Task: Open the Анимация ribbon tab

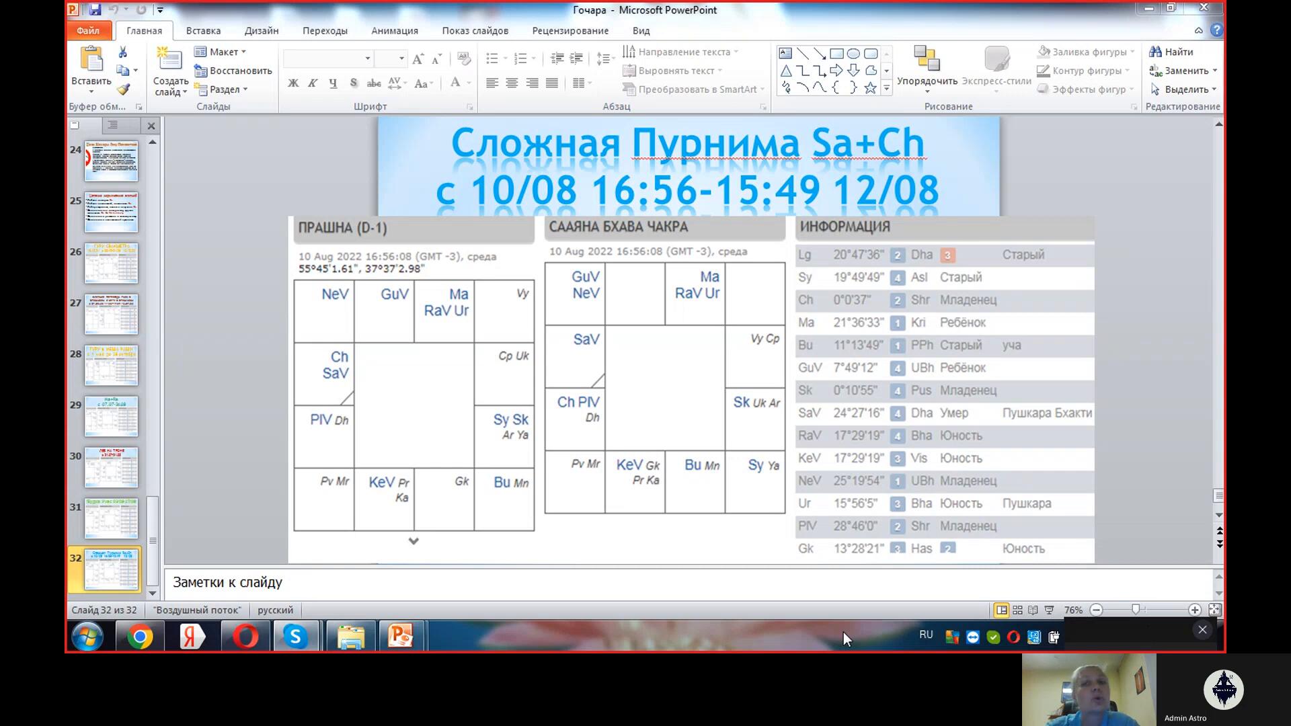Action: [394, 30]
